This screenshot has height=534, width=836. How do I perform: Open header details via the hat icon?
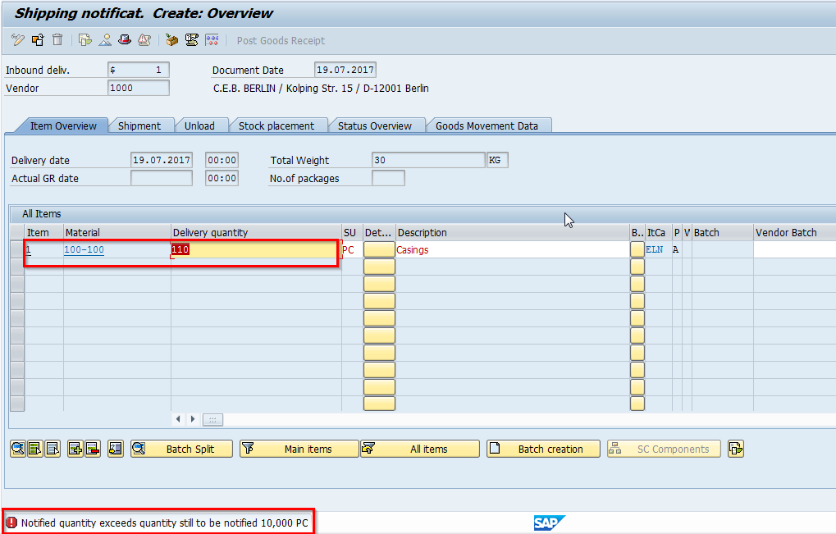[124, 39]
